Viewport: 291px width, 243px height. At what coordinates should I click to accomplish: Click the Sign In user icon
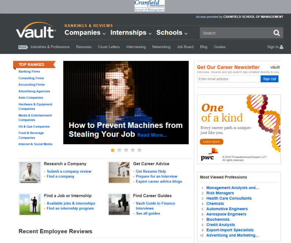(x=281, y=47)
